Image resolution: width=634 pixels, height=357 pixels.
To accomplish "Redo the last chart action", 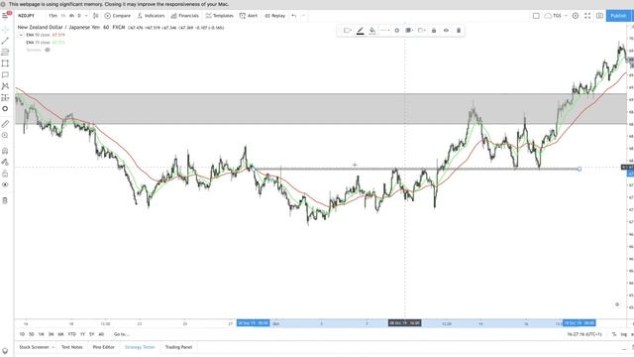I will [x=303, y=16].
